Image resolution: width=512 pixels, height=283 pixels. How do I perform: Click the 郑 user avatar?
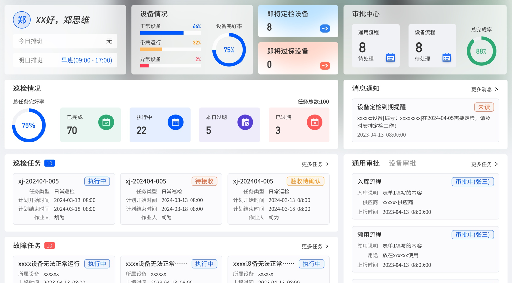22,20
